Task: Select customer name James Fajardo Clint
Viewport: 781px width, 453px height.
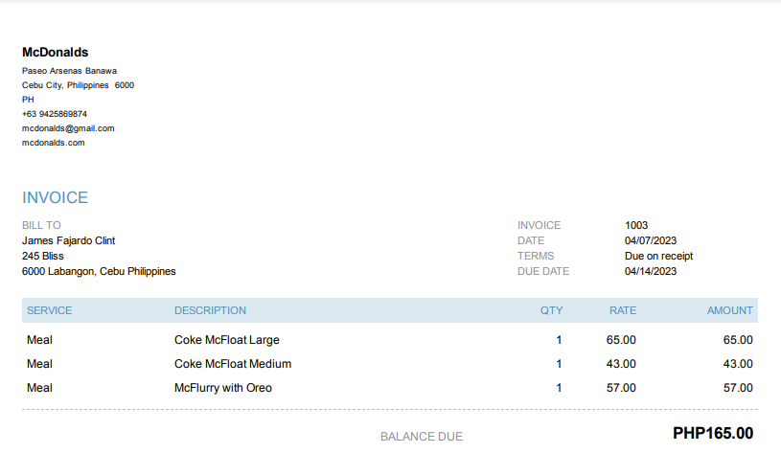Action: click(x=68, y=241)
